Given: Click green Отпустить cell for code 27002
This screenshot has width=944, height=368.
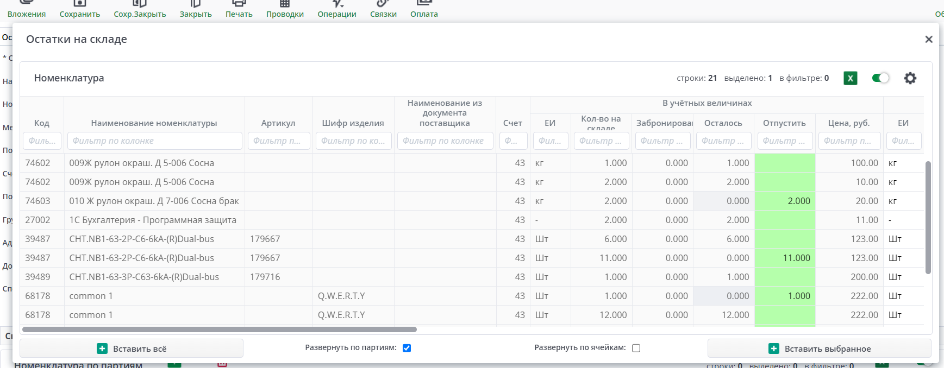Looking at the screenshot, I should pyautogui.click(x=784, y=220).
